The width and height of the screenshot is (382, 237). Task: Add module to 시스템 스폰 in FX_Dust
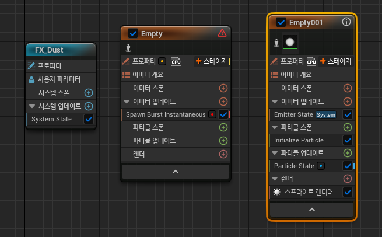(89, 93)
